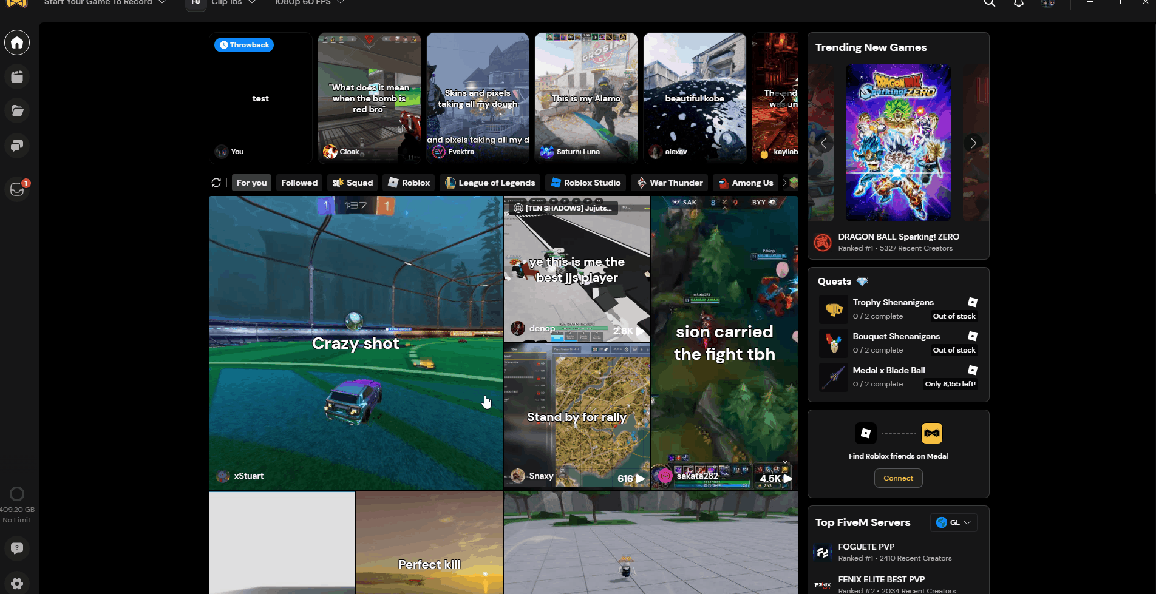Image resolution: width=1156 pixels, height=594 pixels.
Task: Open the Clip 15s length dropdown
Action: (234, 3)
